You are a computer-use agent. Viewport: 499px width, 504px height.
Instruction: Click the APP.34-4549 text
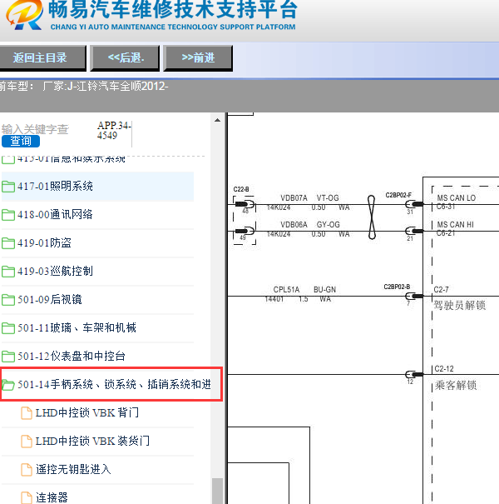114,131
